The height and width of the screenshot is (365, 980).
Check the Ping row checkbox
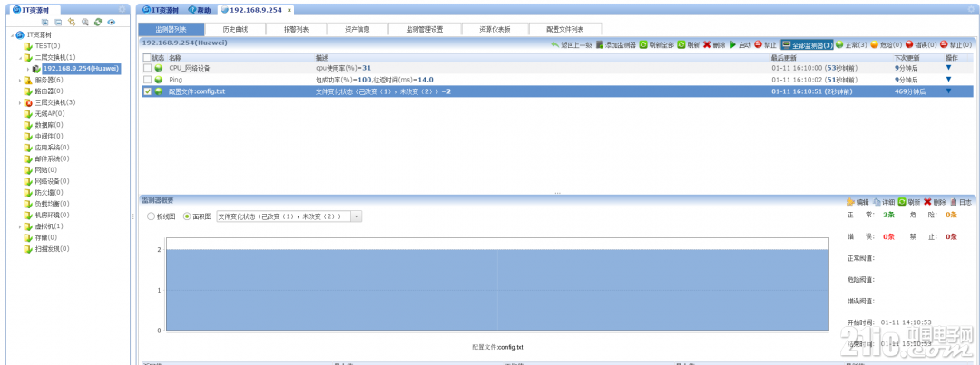147,80
